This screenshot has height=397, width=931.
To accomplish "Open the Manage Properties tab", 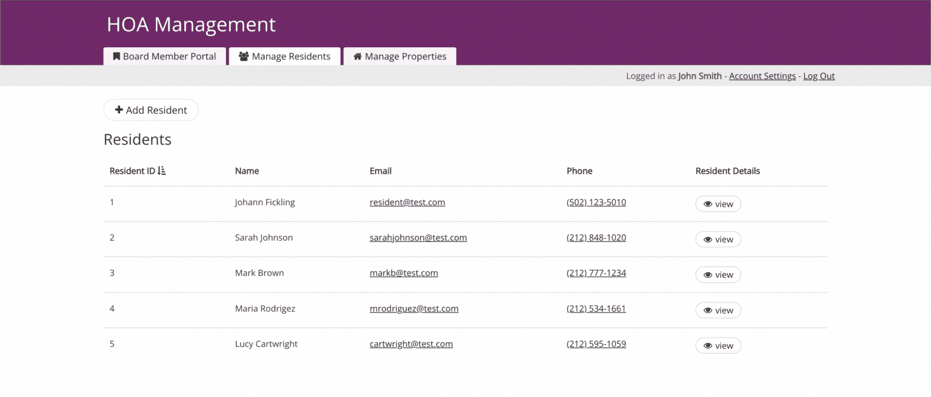I will [399, 56].
